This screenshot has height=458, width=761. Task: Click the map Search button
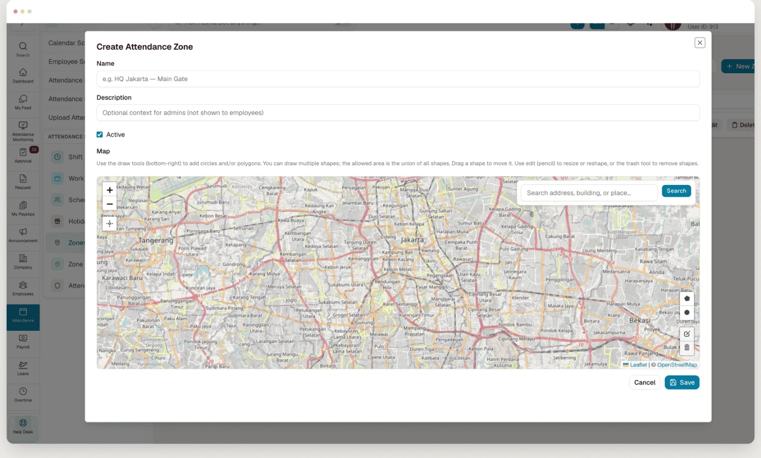(676, 191)
